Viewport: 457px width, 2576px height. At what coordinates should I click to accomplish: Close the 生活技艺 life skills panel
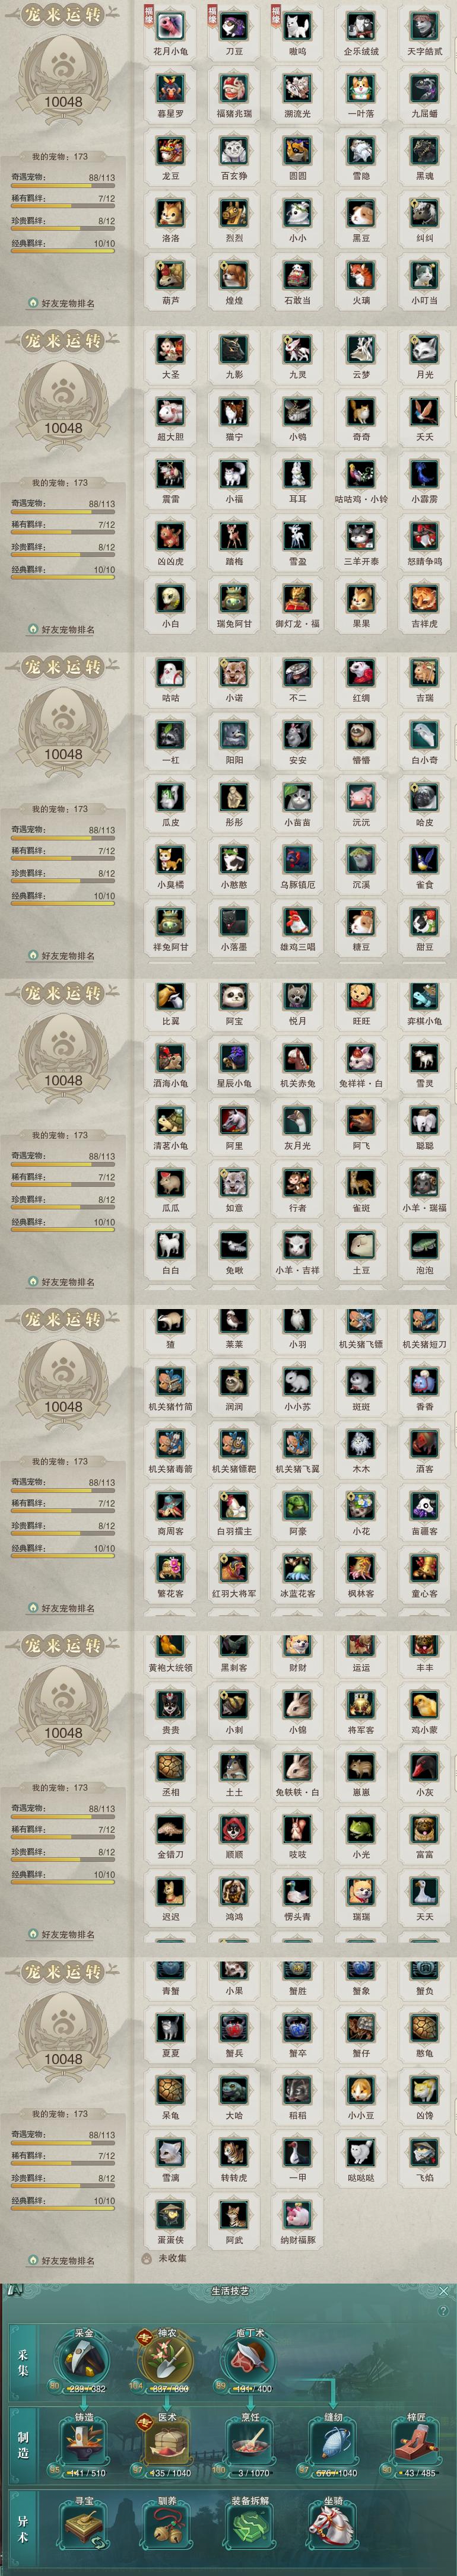[x=444, y=2290]
